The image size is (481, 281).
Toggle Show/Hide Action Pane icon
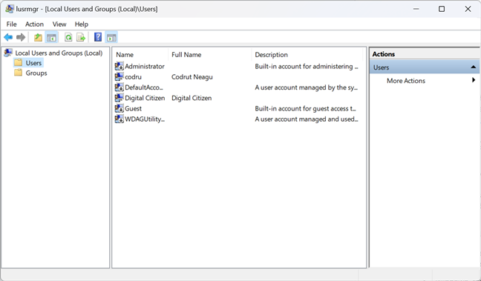(x=111, y=37)
